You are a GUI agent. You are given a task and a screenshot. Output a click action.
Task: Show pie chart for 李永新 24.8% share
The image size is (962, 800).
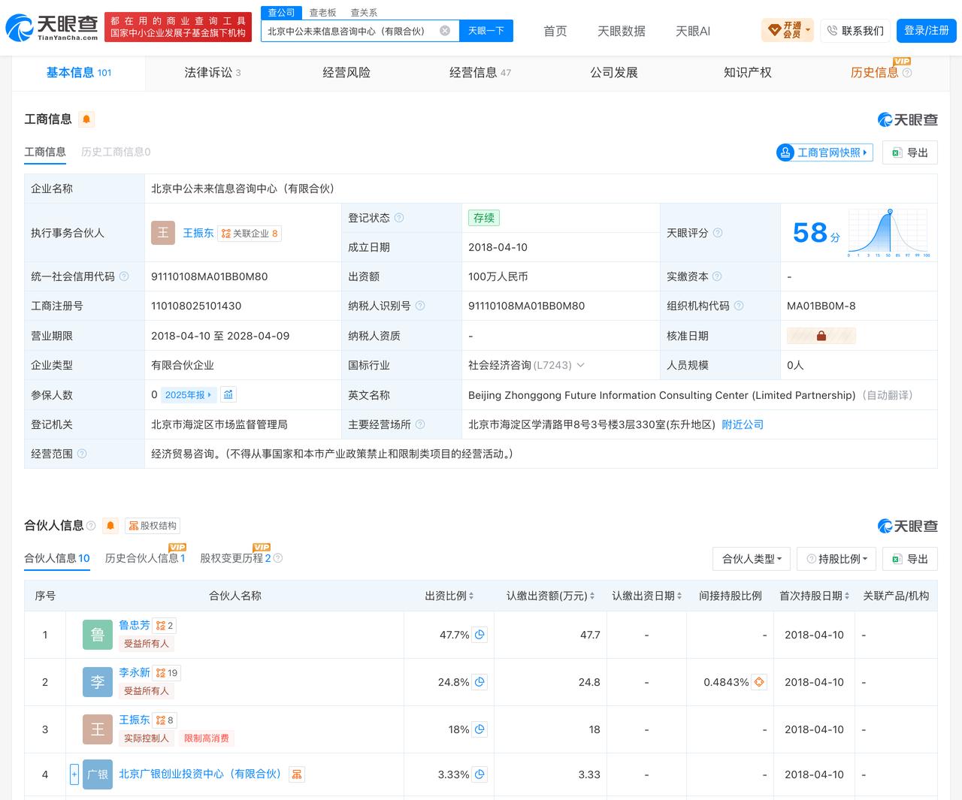(479, 682)
